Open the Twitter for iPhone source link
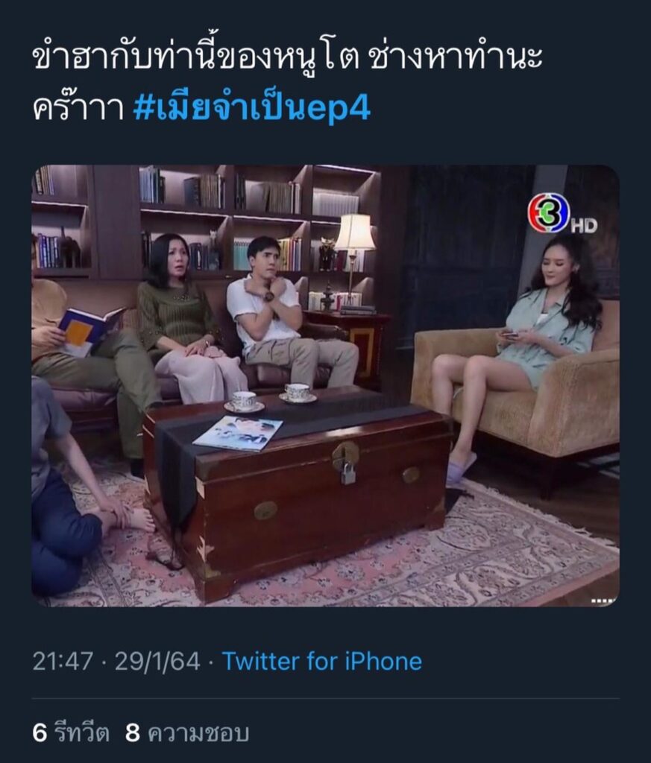The width and height of the screenshot is (651, 763). point(322,662)
